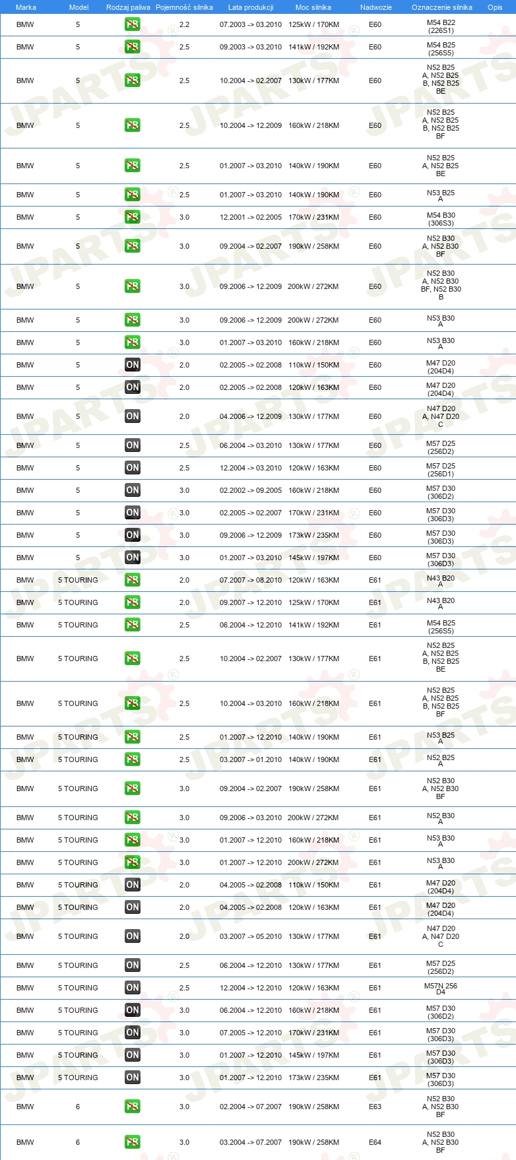The width and height of the screenshot is (516, 1160).
Task: Click engine code M57 D30 (306D2) in E60 row
Action: (x=441, y=492)
